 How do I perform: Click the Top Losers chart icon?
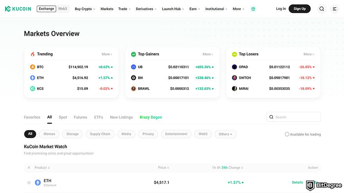pyautogui.click(x=234, y=54)
